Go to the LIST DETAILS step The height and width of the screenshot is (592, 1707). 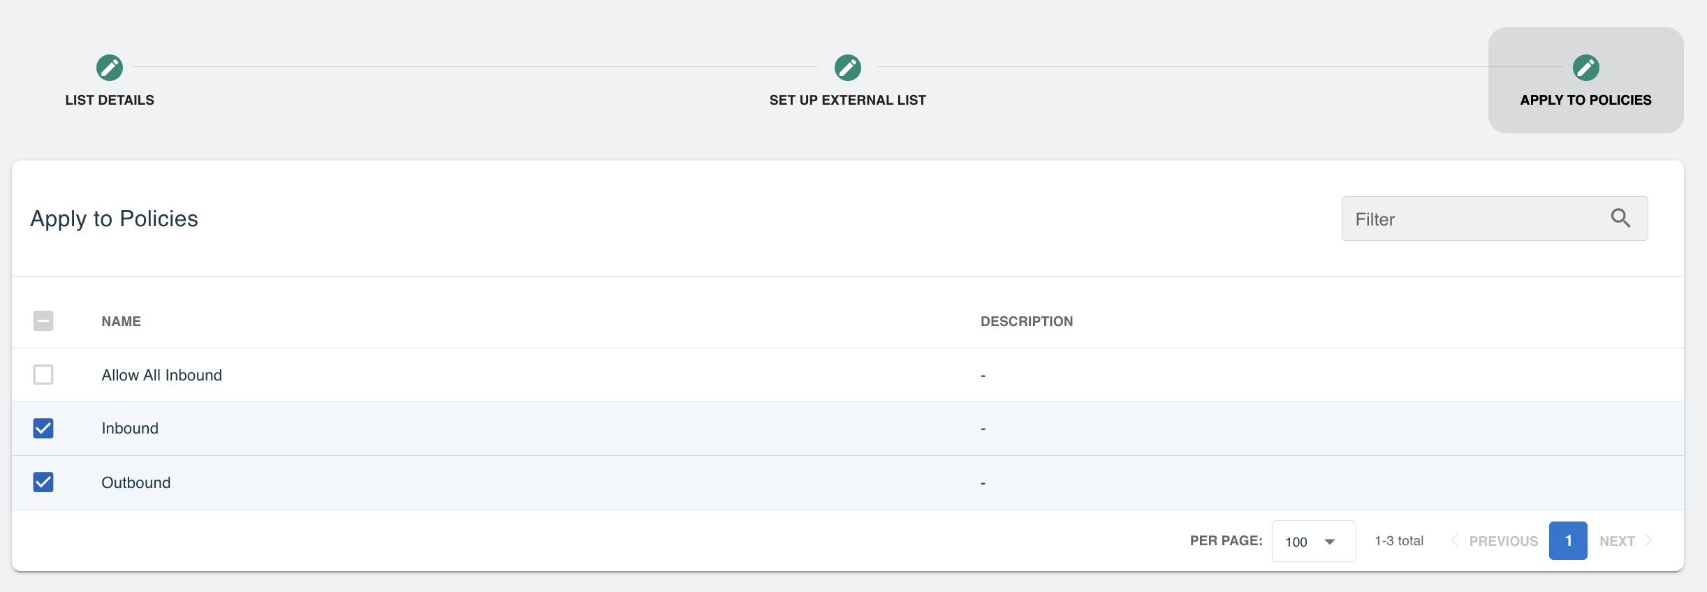tap(110, 100)
